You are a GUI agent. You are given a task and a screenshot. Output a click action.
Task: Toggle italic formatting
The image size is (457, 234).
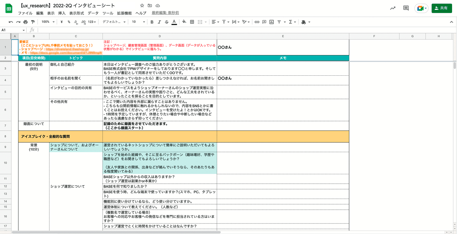pyautogui.click(x=159, y=22)
